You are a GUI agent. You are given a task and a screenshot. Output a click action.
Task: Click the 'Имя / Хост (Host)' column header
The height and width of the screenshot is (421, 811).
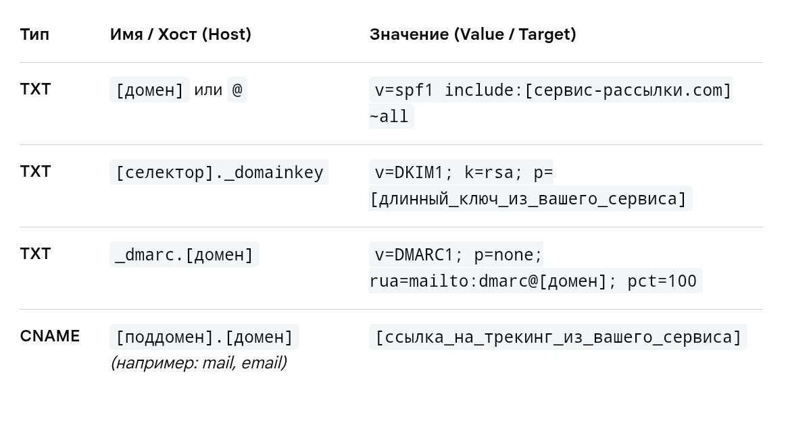click(180, 34)
